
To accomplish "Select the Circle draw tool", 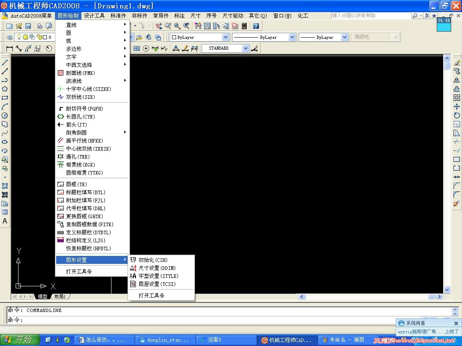I will coord(5,115).
